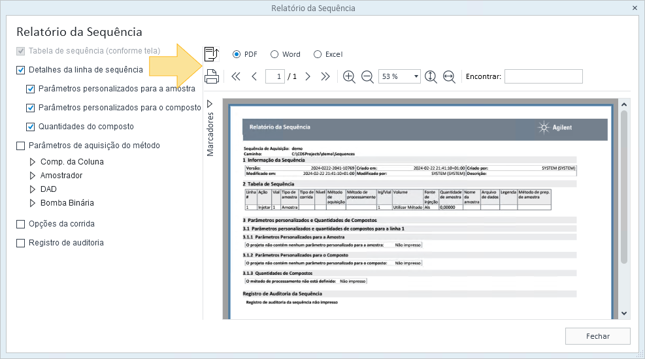Fit page width in preview

pyautogui.click(x=449, y=77)
